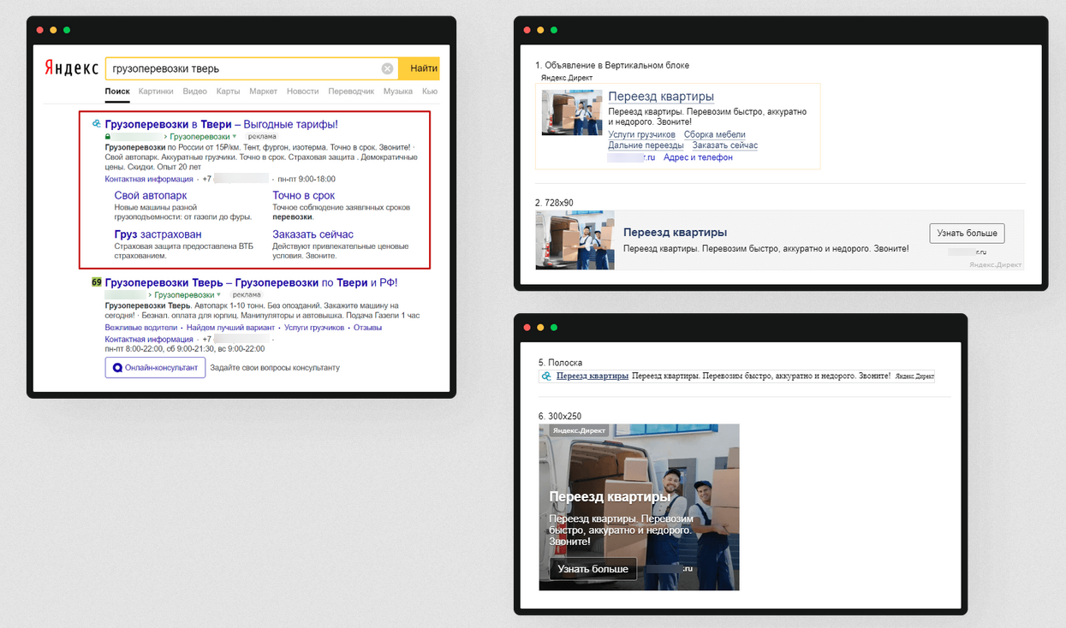Open Услуги грузчиков in the vertical block ad

tap(641, 134)
